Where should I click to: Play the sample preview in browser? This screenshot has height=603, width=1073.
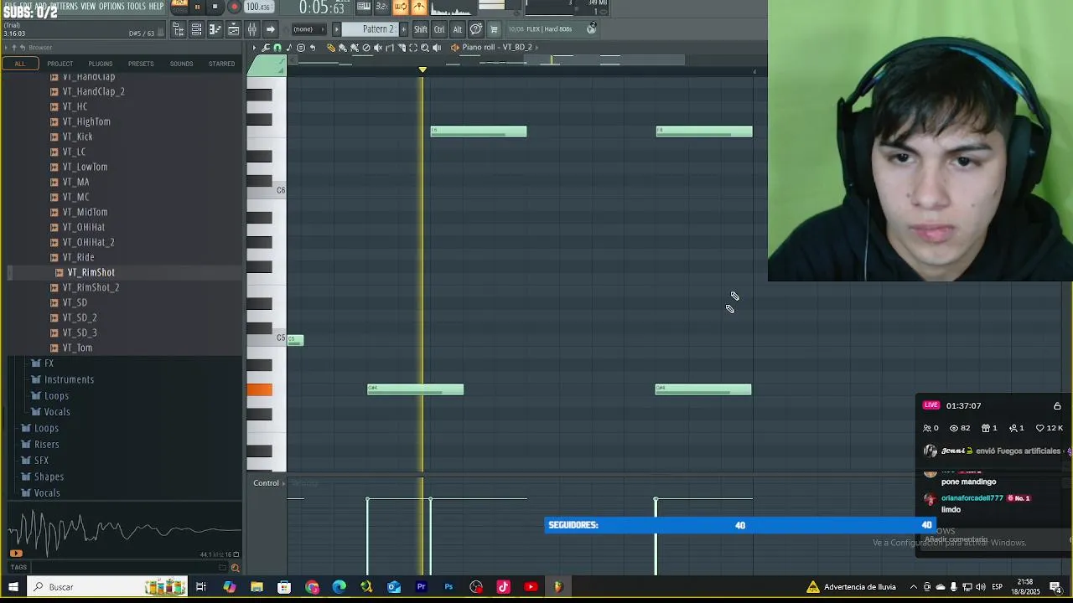point(16,553)
